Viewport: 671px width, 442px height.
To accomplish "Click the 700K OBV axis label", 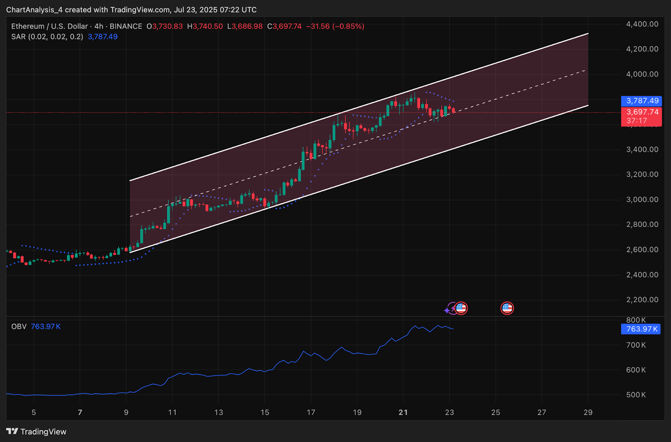I will click(636, 345).
